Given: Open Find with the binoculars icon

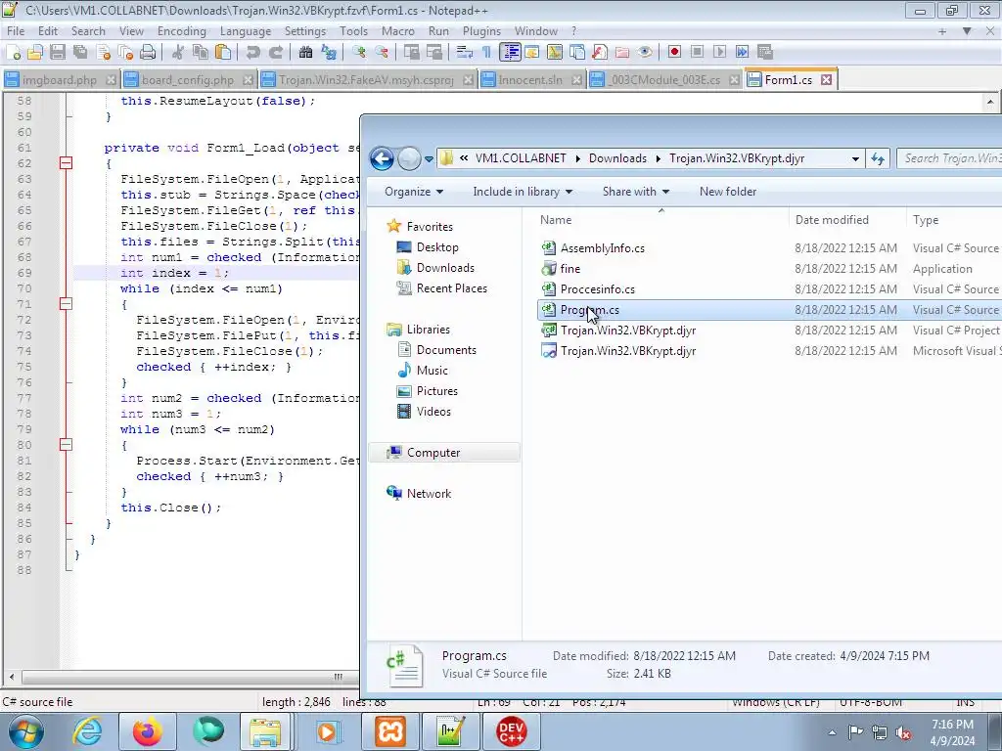Looking at the screenshot, I should pyautogui.click(x=305, y=53).
